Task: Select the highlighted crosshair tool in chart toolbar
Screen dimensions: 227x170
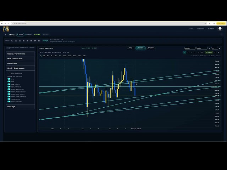Action: pos(184,52)
